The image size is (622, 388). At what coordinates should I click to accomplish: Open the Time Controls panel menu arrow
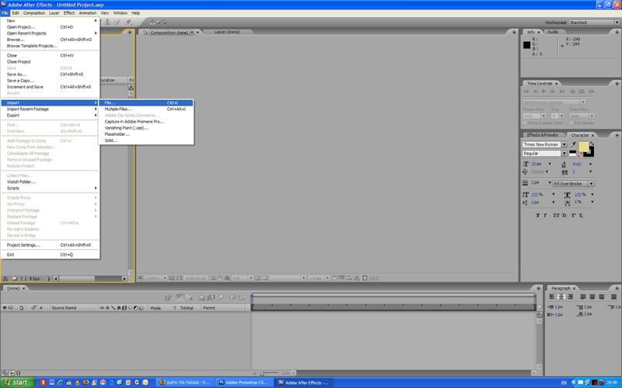tap(617, 84)
